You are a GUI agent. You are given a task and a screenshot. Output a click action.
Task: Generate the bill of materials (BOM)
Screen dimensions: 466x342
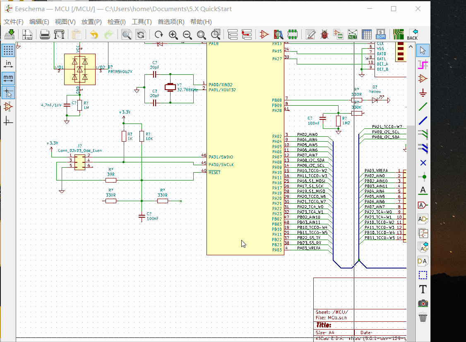point(381,34)
